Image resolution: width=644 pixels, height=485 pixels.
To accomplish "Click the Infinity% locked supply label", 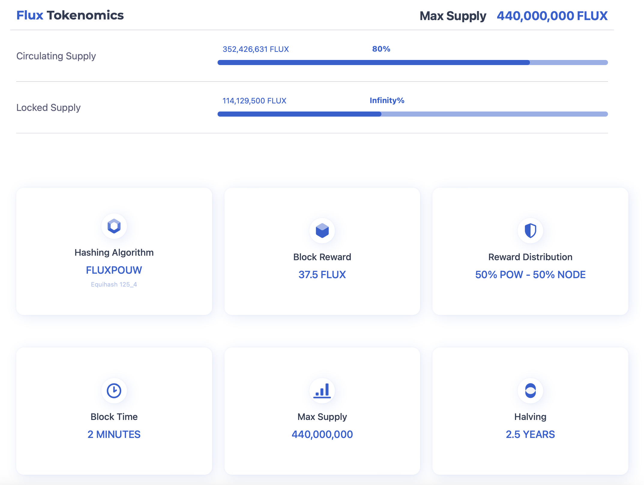I will (x=387, y=100).
